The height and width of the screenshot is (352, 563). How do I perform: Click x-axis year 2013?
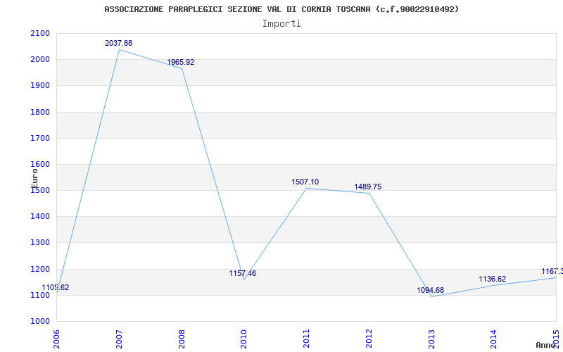tap(431, 339)
